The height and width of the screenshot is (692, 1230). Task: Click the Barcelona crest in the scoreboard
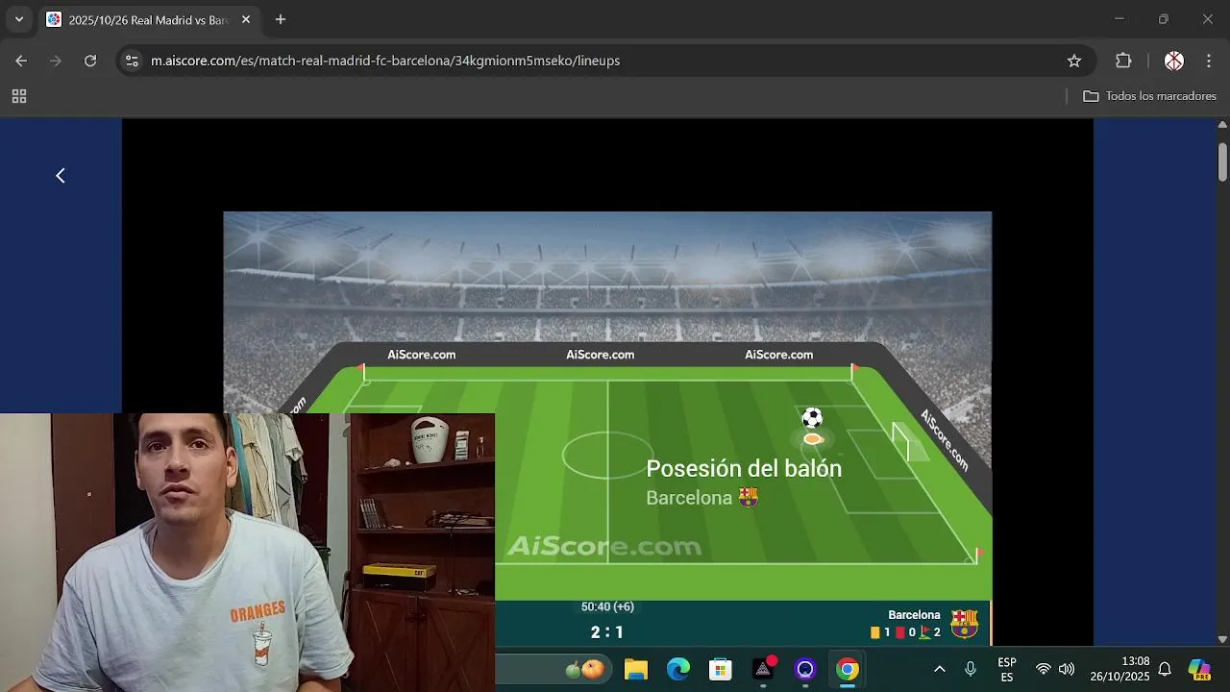tap(964, 624)
